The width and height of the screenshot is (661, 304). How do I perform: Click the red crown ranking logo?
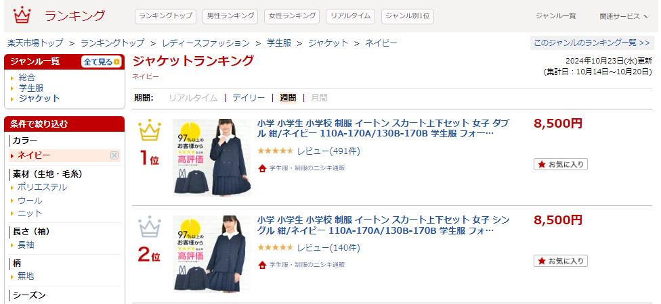coord(22,16)
